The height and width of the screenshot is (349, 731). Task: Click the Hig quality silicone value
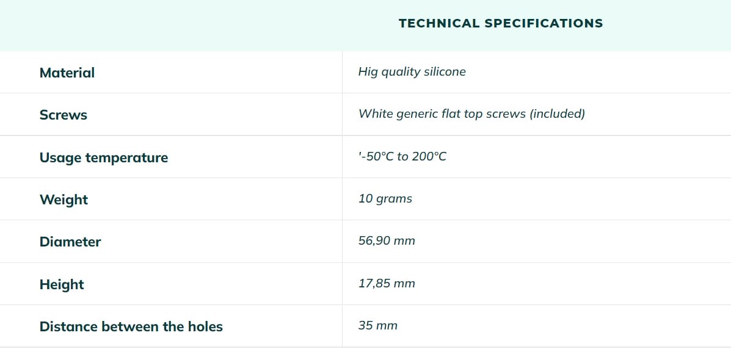[412, 72]
